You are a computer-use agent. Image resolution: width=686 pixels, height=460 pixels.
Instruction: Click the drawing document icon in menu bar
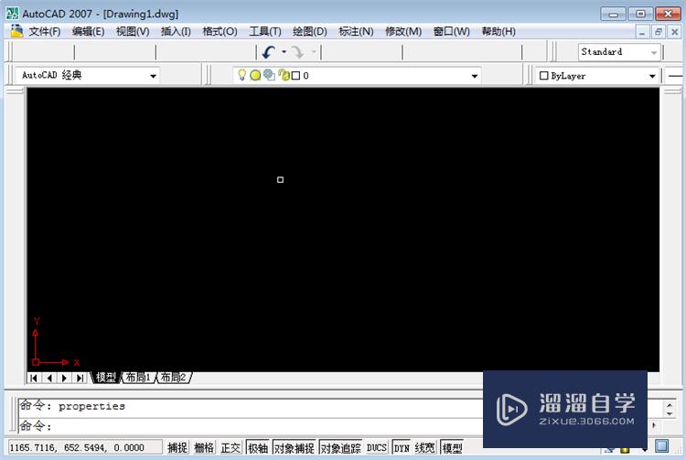pos(16,30)
